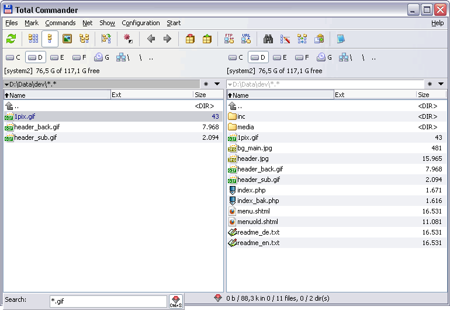Click the Ctrl+S quick filter button
Screen dimensions: 450x310
click(x=176, y=301)
